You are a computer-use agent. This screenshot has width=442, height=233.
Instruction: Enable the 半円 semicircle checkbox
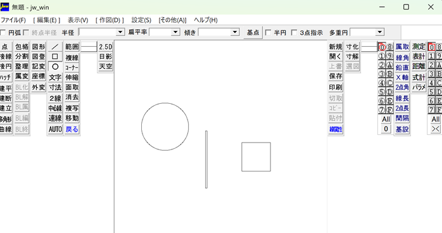(268, 33)
